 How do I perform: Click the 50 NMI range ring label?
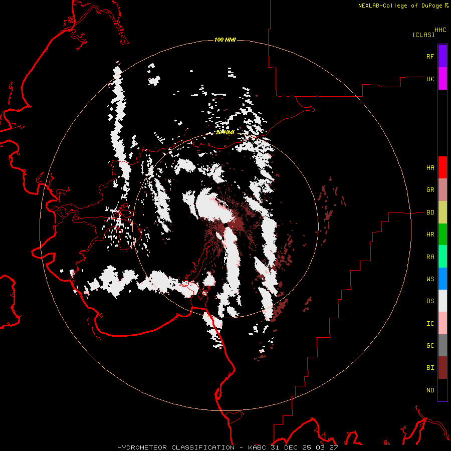pos(225,133)
